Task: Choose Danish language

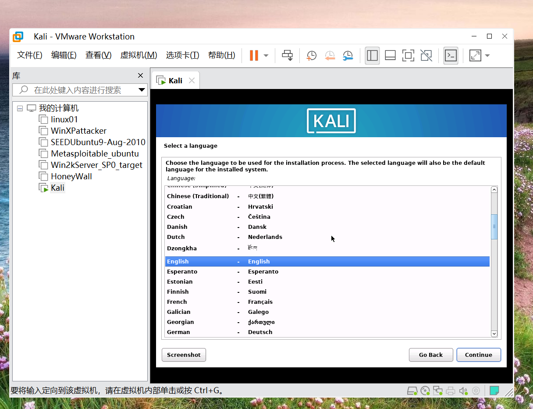Action: point(327,227)
